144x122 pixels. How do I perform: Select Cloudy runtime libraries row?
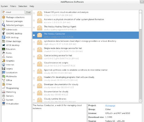pos(86,100)
